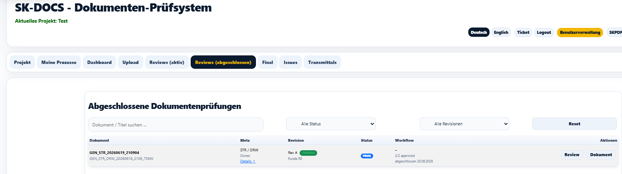Screen dimensions: 622x174
Task: Switch to the Issues tab
Action: pos(290,62)
